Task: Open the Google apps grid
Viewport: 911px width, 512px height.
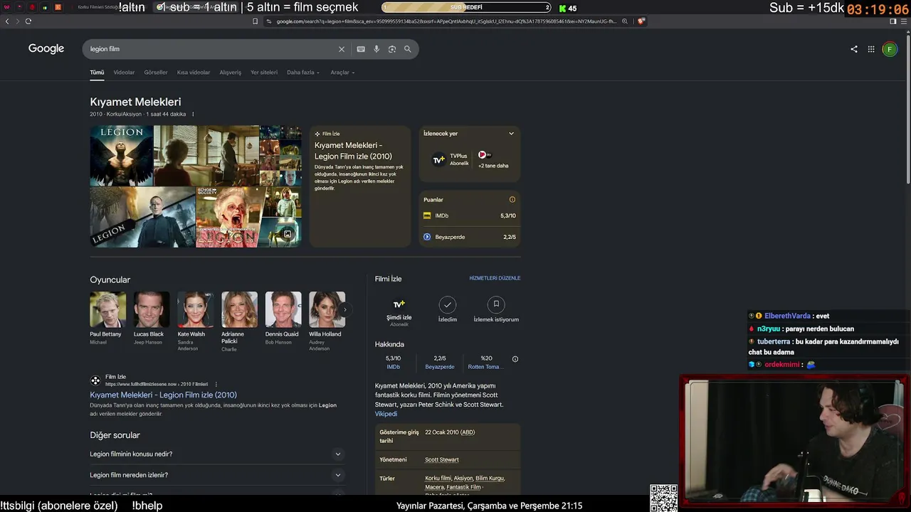Action: click(871, 49)
